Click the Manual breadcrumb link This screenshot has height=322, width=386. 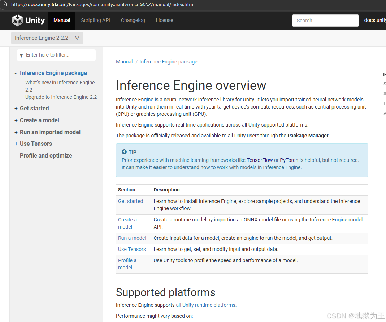tap(124, 62)
